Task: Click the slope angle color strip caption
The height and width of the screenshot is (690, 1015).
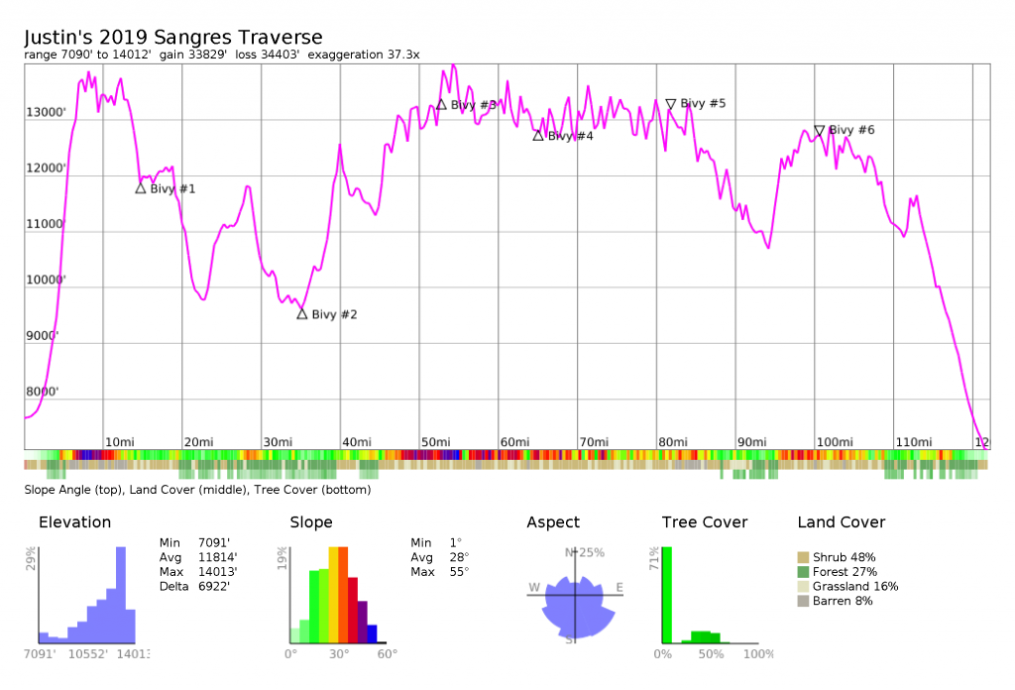Action: (x=197, y=490)
